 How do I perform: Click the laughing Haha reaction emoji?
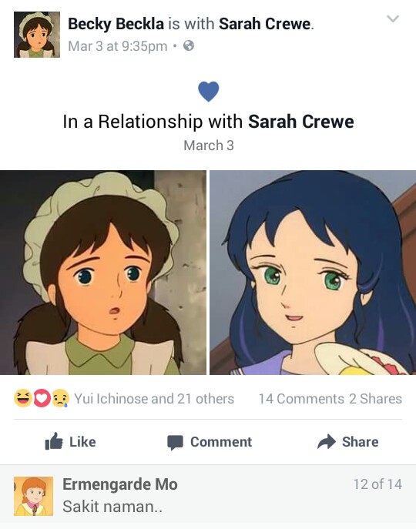point(22,398)
